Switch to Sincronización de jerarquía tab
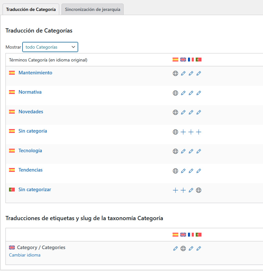The width and height of the screenshot is (263, 271). click(92, 9)
